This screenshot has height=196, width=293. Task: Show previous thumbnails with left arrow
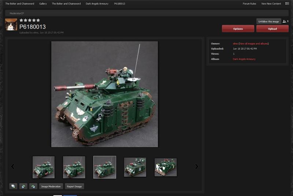[x=13, y=166]
